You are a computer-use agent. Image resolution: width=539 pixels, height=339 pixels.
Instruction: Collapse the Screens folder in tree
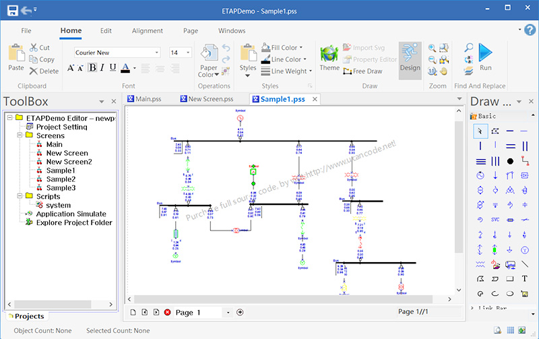coord(20,135)
